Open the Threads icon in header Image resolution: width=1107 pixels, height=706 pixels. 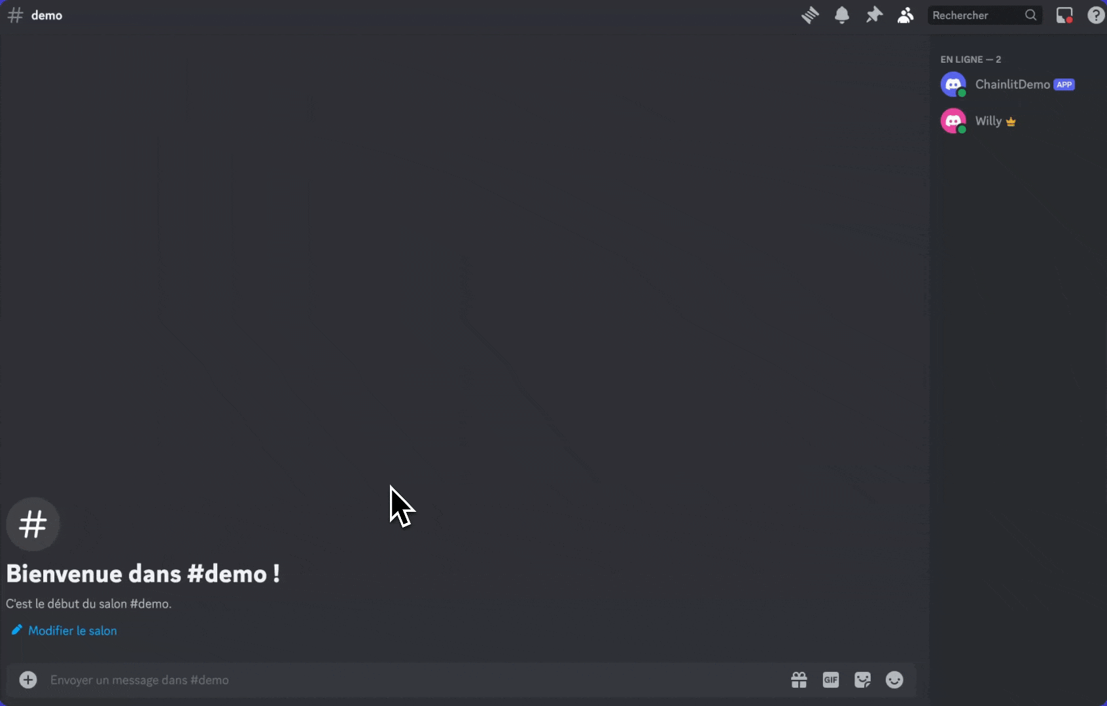[810, 15]
